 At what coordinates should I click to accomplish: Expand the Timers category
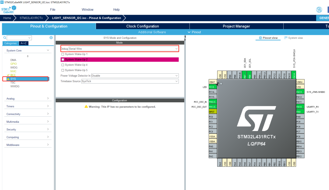[x=28, y=106]
